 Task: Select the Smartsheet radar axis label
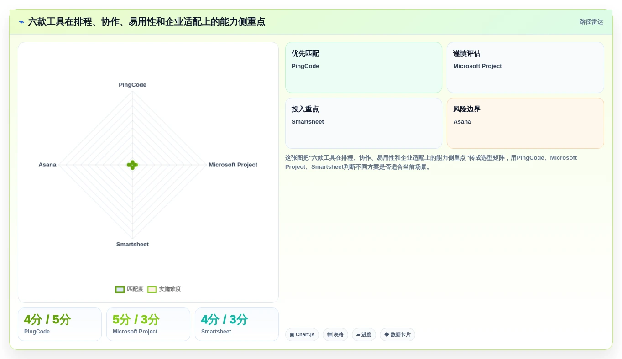(132, 245)
